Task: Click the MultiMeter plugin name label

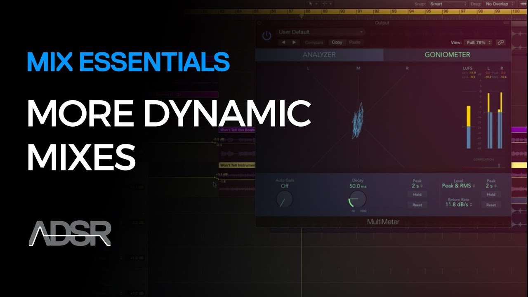Action: click(383, 222)
